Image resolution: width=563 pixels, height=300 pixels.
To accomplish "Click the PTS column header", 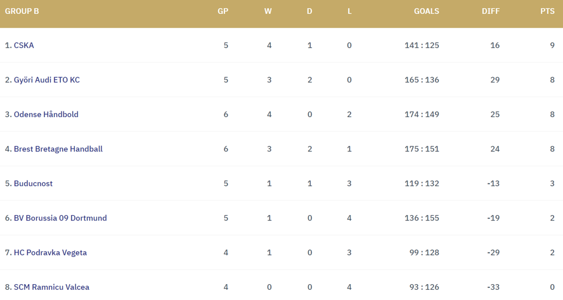I will coord(547,11).
